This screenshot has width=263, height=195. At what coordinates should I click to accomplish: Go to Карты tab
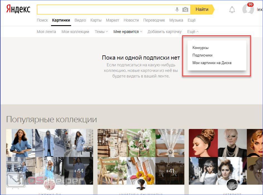coord(96,20)
